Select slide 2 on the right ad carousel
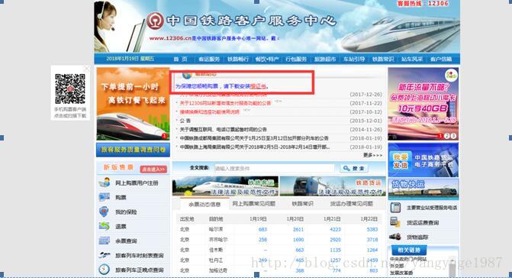The width and height of the screenshot is (512, 278). (x=447, y=136)
